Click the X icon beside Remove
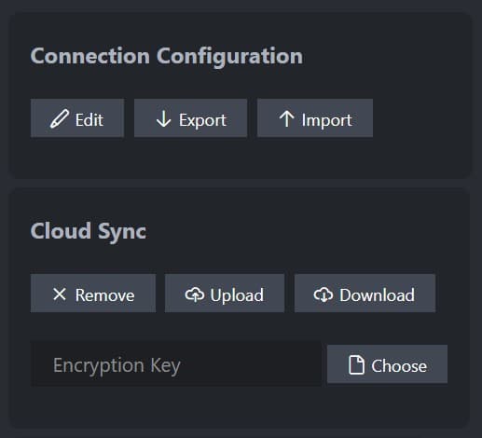This screenshot has height=438, width=482. coord(60,294)
